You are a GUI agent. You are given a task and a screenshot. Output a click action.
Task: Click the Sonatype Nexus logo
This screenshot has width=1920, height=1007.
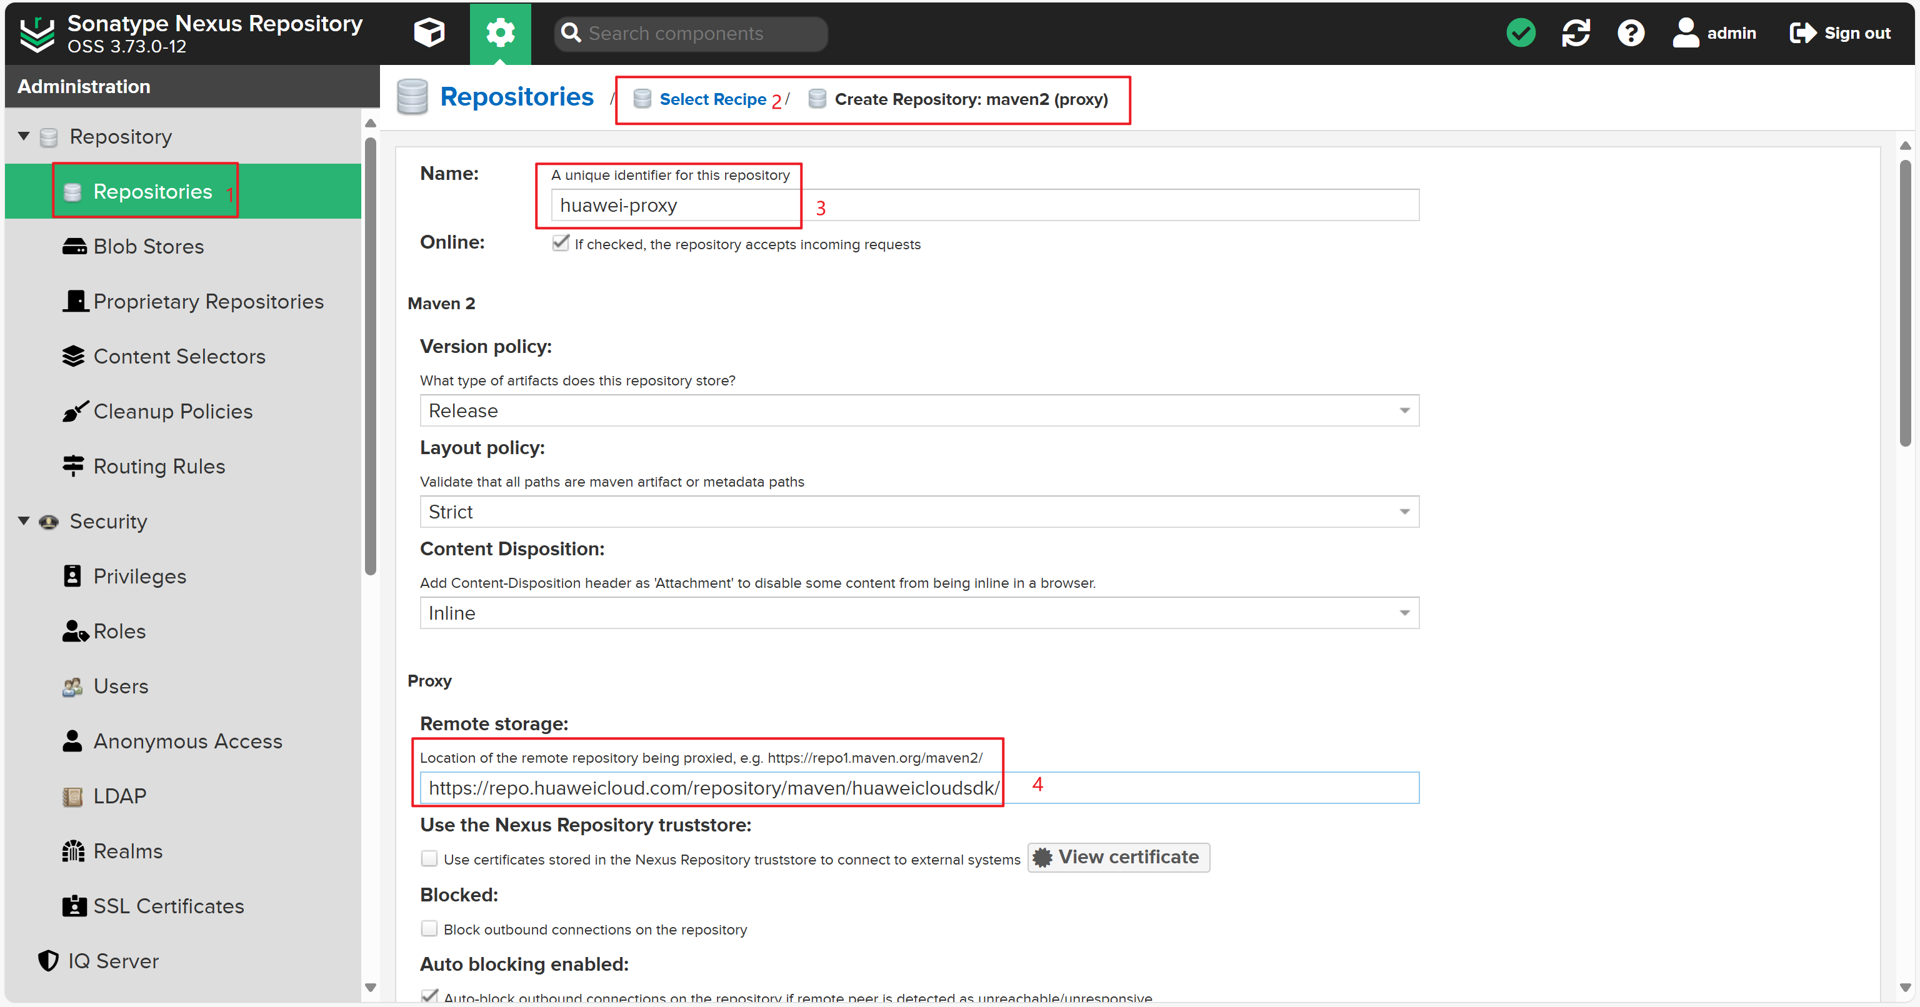tap(36, 34)
